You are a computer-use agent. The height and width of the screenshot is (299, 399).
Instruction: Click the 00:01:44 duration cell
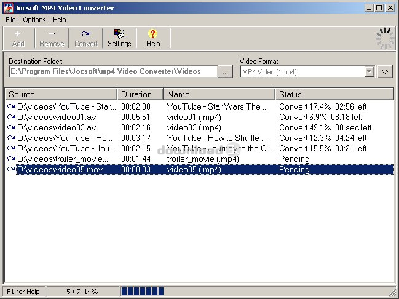pyautogui.click(x=136, y=159)
